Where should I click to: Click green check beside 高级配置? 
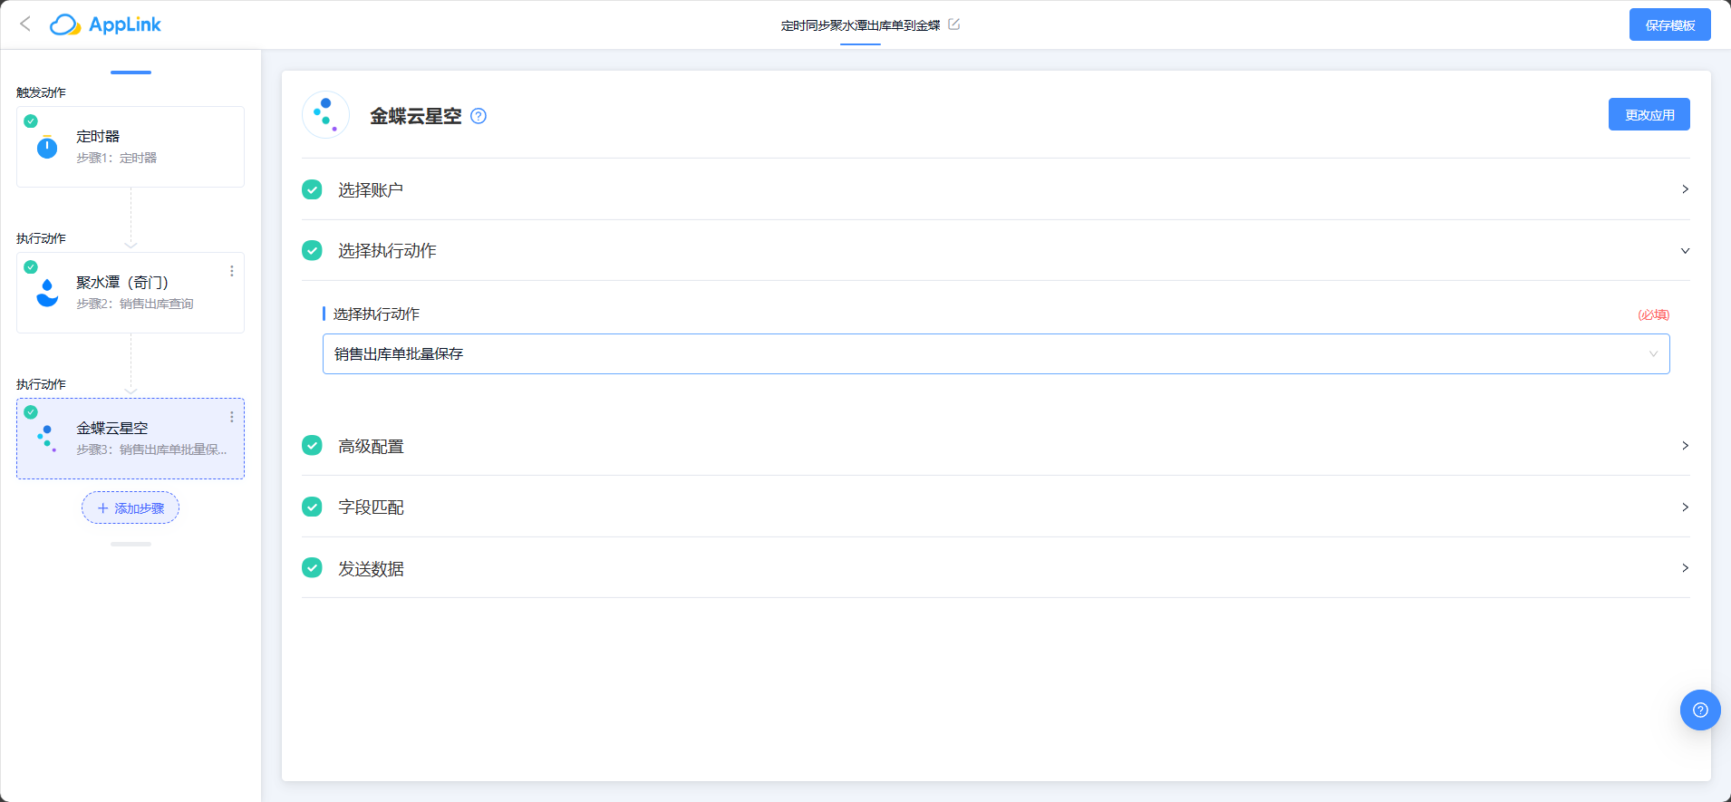click(312, 446)
